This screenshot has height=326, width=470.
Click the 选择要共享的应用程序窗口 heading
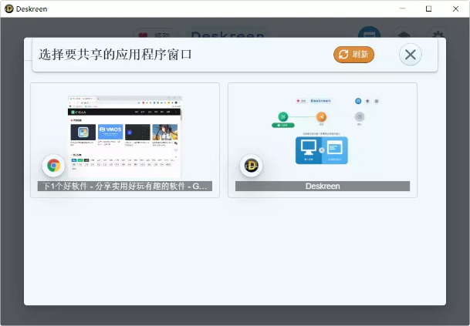tap(115, 55)
